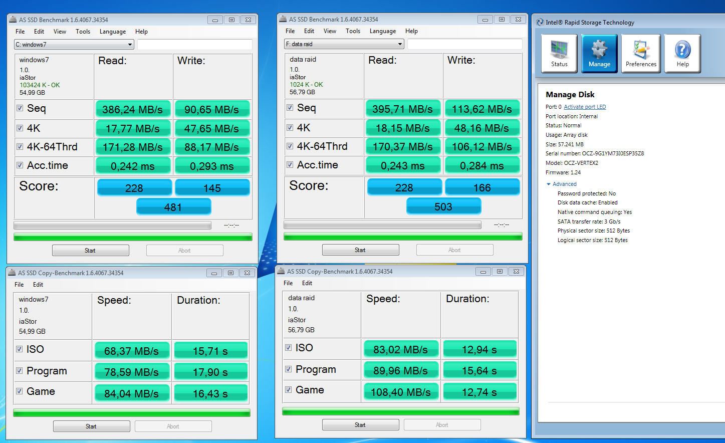This screenshot has width=725, height=443.
Task: Uncheck Seq test in the data raid benchmark
Action: pos(290,107)
